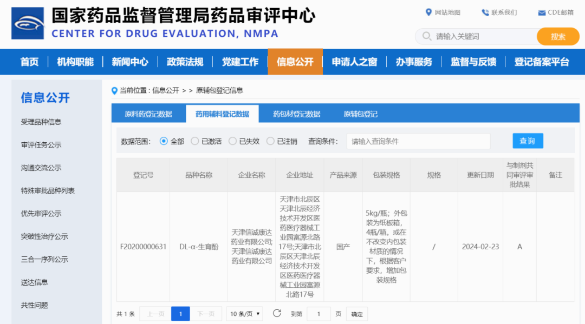Viewport: 585px width, 324px height.
Task: Open the 申请人之窗 menu item
Action: pyautogui.click(x=354, y=62)
